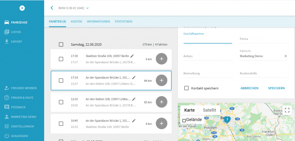Edit address pencil for 17:39 trip

[132, 56]
